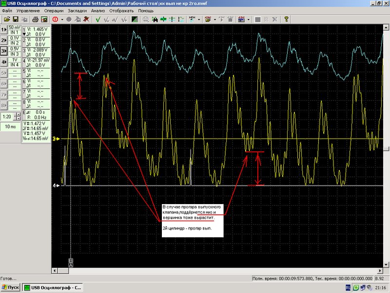Increase the 1:20 scale with up stepper
The image size is (390, 293).
tap(18, 115)
